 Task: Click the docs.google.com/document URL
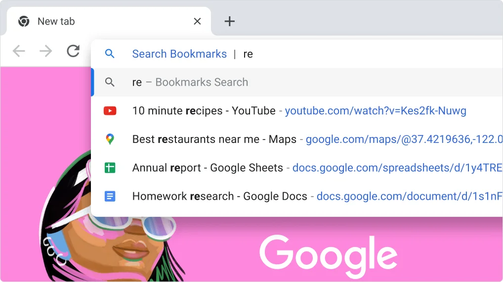pyautogui.click(x=410, y=196)
